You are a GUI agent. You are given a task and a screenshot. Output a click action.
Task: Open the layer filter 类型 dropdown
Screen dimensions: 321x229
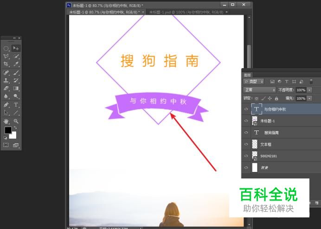[x=254, y=82]
